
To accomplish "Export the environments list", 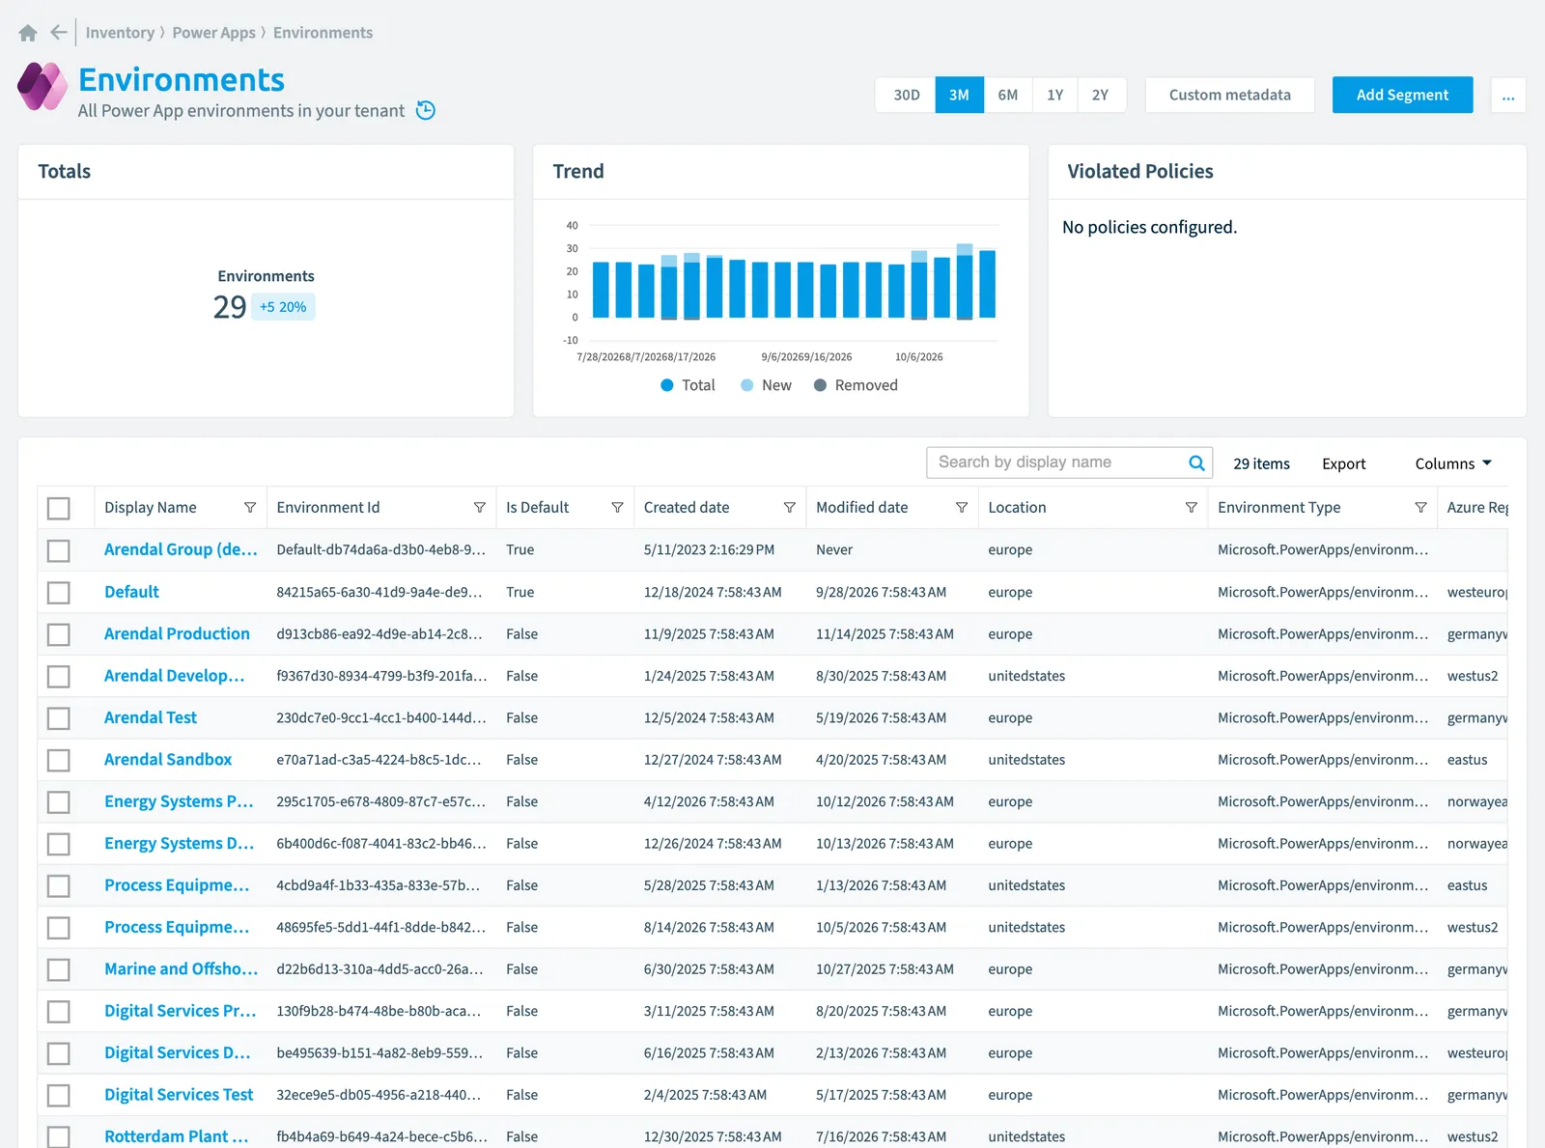I will (x=1344, y=463).
